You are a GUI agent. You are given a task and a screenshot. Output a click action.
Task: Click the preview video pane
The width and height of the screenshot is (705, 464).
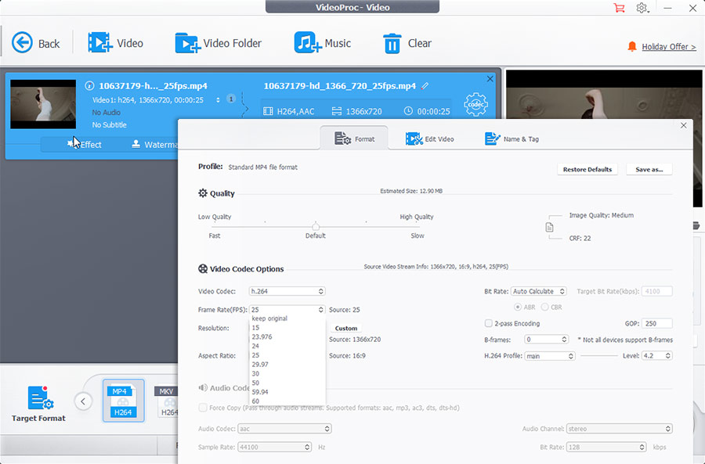(604, 95)
